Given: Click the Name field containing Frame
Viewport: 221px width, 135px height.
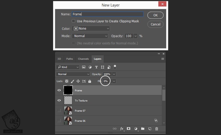Looking at the screenshot, I should [x=107, y=14].
